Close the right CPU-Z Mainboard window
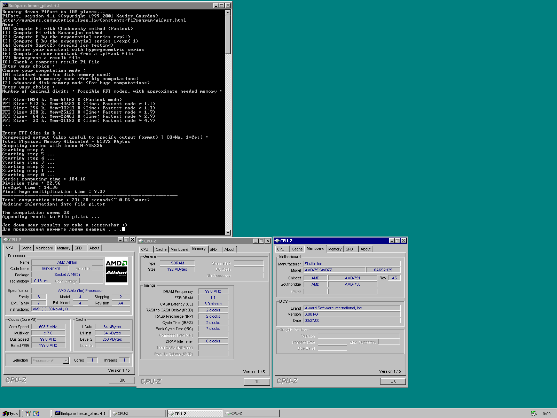Screen dimensions: 557x418 tap(403, 241)
